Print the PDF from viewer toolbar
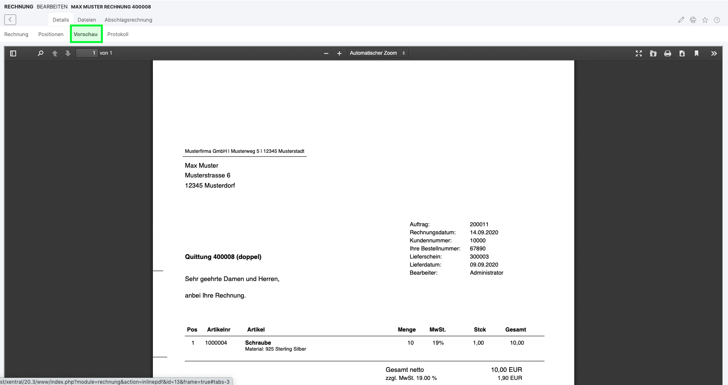 point(668,53)
